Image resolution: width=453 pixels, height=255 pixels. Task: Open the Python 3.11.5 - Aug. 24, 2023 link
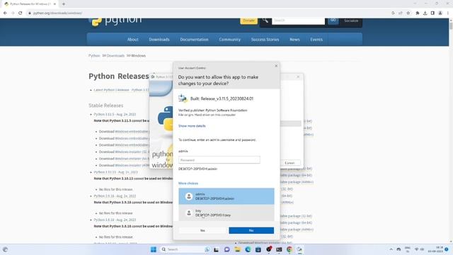[x=115, y=115]
